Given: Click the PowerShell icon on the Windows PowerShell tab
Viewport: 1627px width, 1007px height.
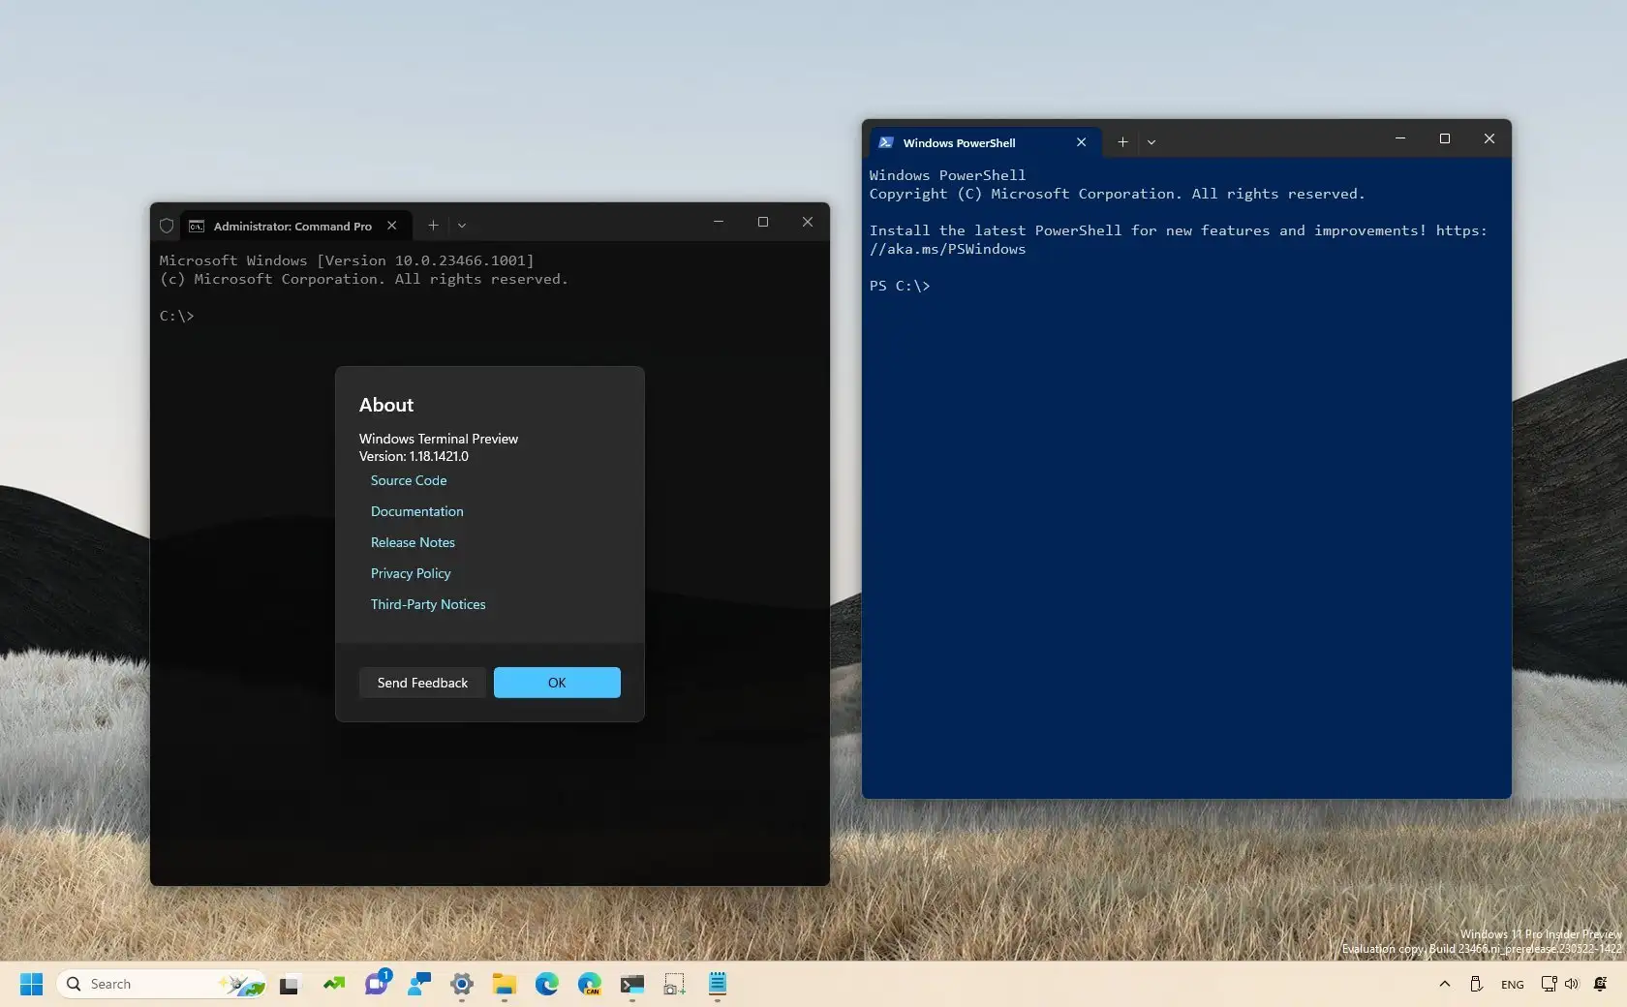Looking at the screenshot, I should point(885,142).
